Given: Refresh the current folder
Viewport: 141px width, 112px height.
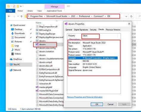Looking at the screenshot, I should click(x=131, y=16).
